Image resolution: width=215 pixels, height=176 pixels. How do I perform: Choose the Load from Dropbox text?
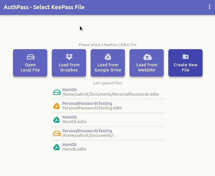pos(69,67)
